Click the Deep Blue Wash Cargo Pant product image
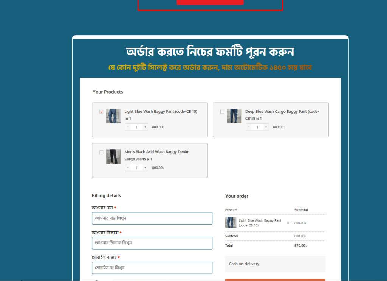 (234, 116)
